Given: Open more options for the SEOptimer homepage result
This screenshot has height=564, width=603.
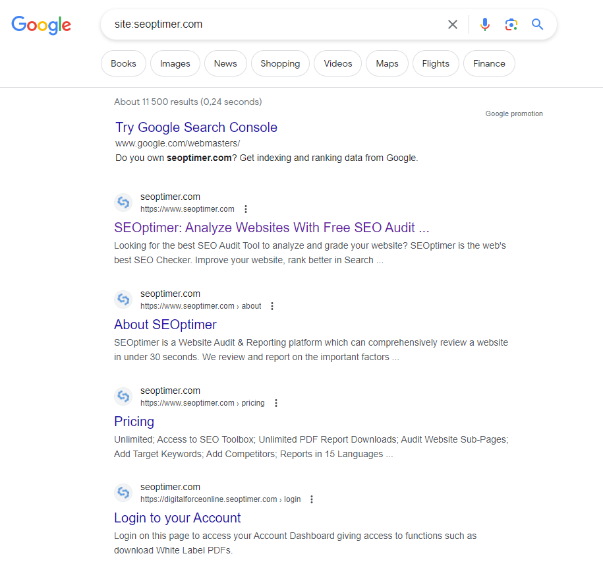Looking at the screenshot, I should pyautogui.click(x=246, y=209).
